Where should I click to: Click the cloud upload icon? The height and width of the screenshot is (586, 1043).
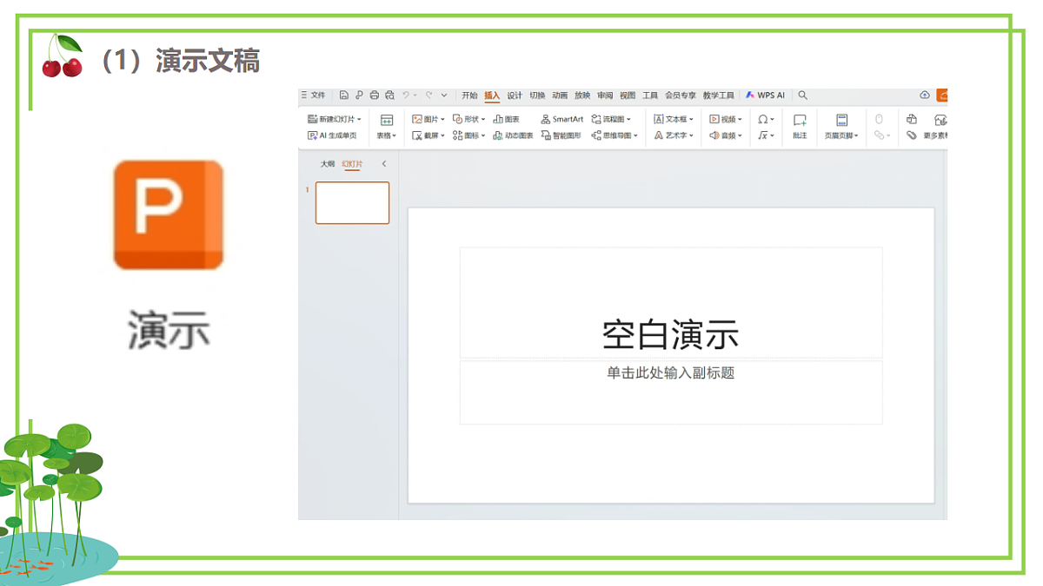coord(924,95)
